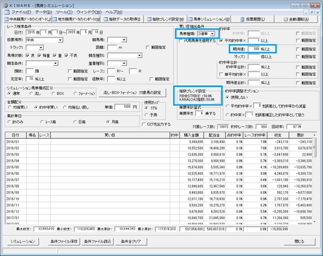Enable the ログを出力する checkbox
Viewport: 323px width, 256px height.
click(144, 124)
